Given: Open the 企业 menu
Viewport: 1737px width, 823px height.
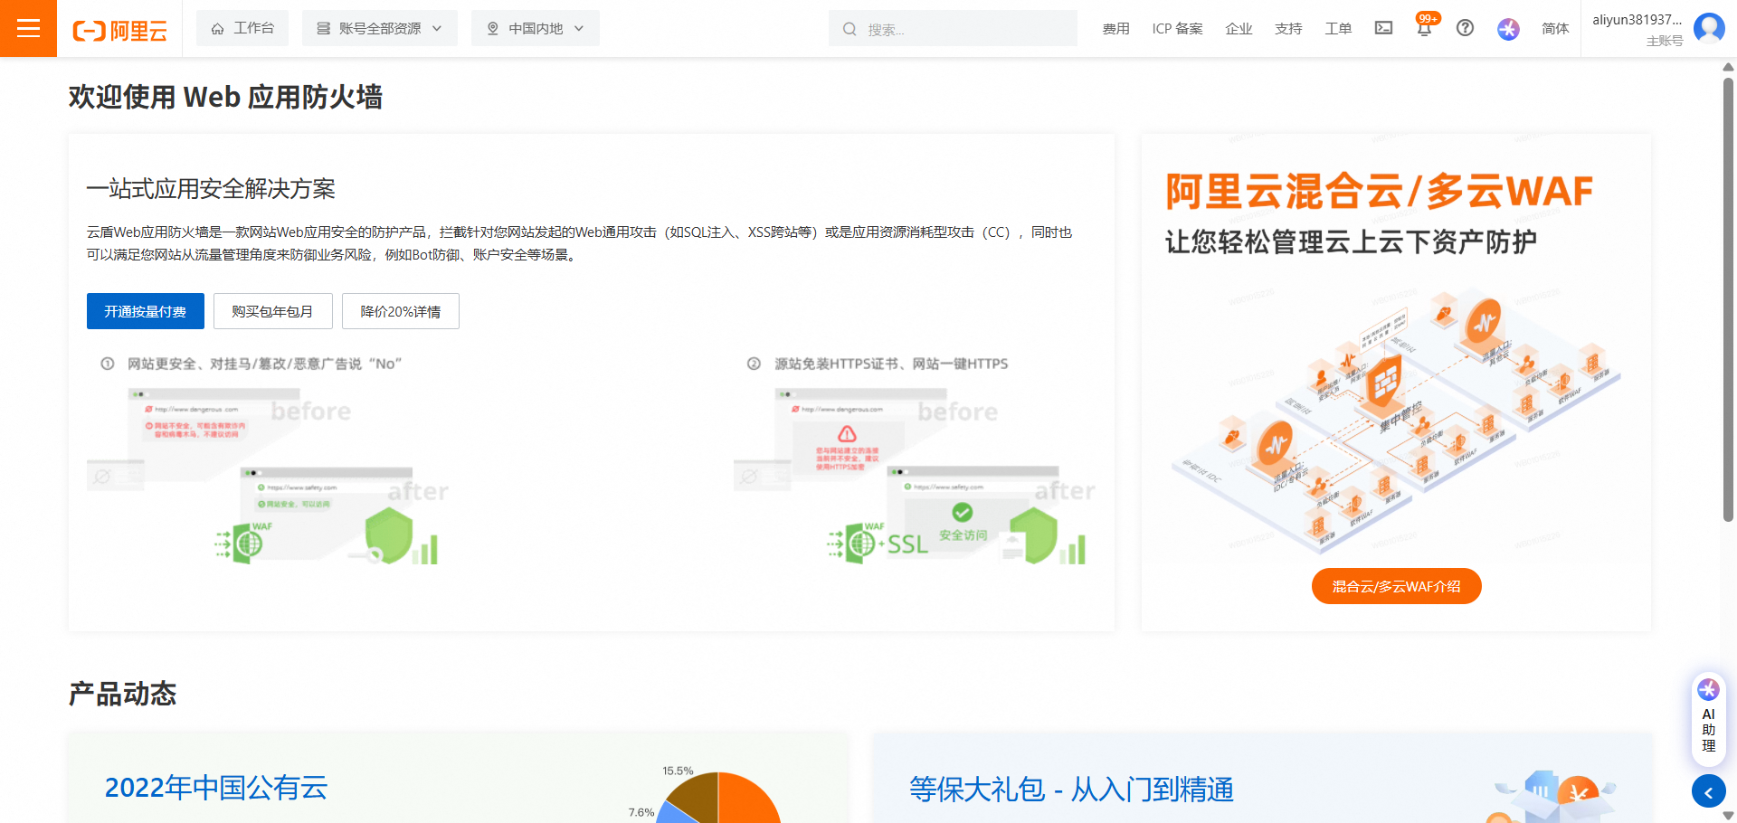Looking at the screenshot, I should click(x=1239, y=29).
